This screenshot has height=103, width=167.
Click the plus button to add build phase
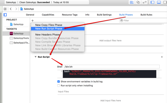(x=33, y=21)
